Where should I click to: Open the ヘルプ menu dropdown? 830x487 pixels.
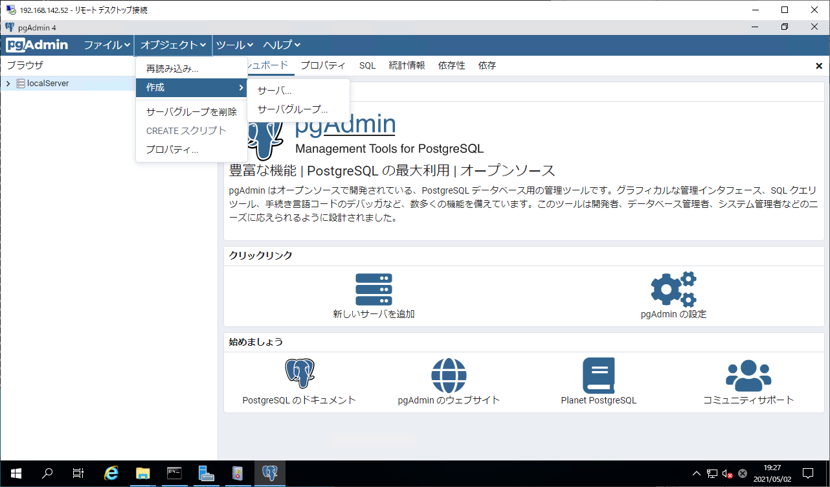click(281, 45)
